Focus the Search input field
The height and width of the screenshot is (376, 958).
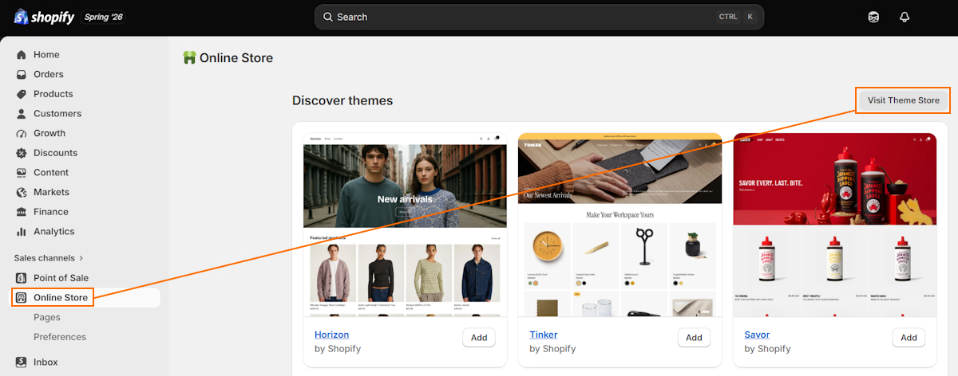pos(539,17)
